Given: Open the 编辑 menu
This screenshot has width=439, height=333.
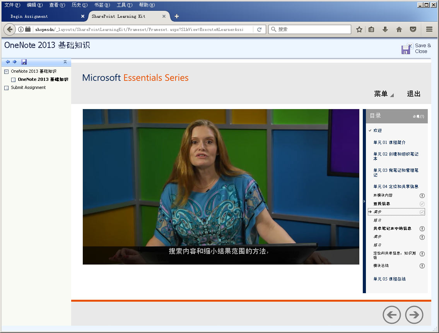Looking at the screenshot, I should tap(35, 5).
